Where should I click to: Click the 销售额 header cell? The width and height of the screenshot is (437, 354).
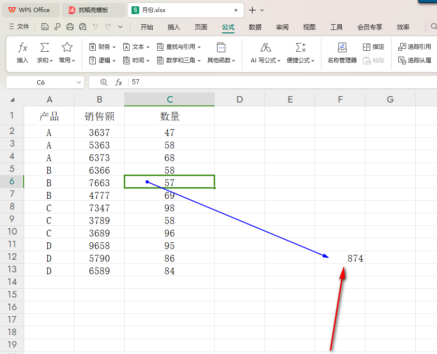pyautogui.click(x=100, y=116)
